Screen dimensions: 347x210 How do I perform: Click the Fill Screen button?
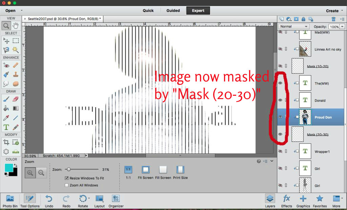(x=163, y=172)
